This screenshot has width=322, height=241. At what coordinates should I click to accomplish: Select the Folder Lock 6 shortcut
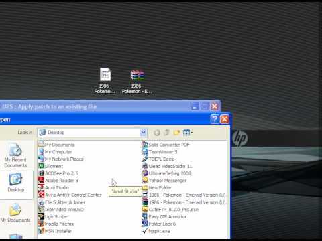[159, 224]
